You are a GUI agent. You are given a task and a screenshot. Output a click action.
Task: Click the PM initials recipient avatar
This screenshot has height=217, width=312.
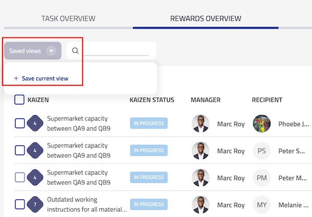(262, 178)
